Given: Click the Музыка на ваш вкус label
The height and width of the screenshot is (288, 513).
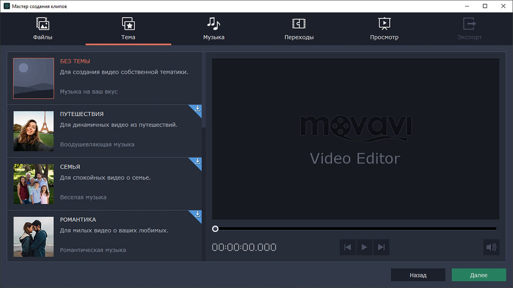Looking at the screenshot, I should 88,91.
